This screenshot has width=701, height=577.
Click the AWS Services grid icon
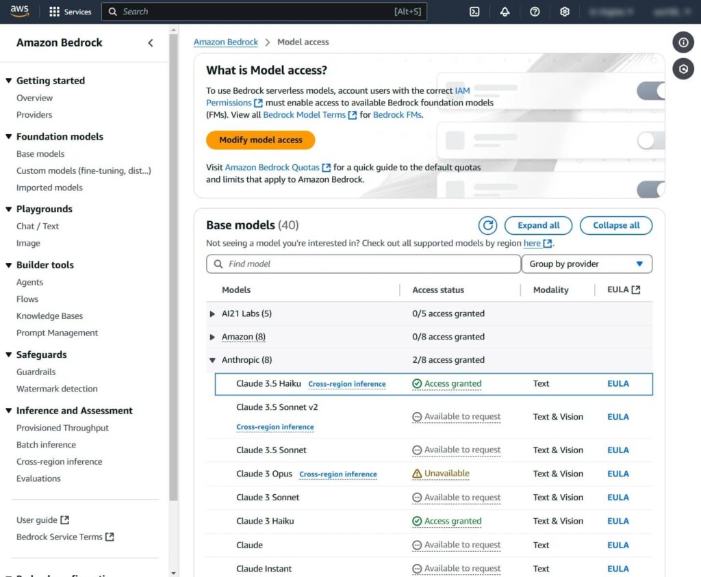click(x=55, y=12)
